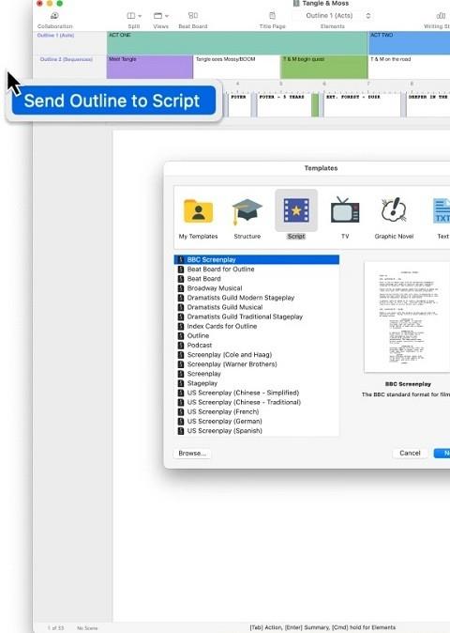Select the ACT ONE outline block

tap(237, 43)
